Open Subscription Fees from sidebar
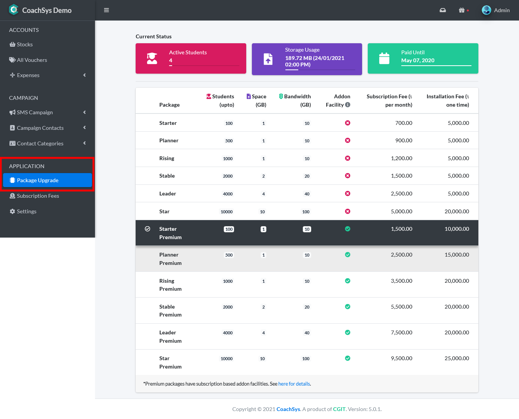The width and height of the screenshot is (519, 419). (38, 196)
